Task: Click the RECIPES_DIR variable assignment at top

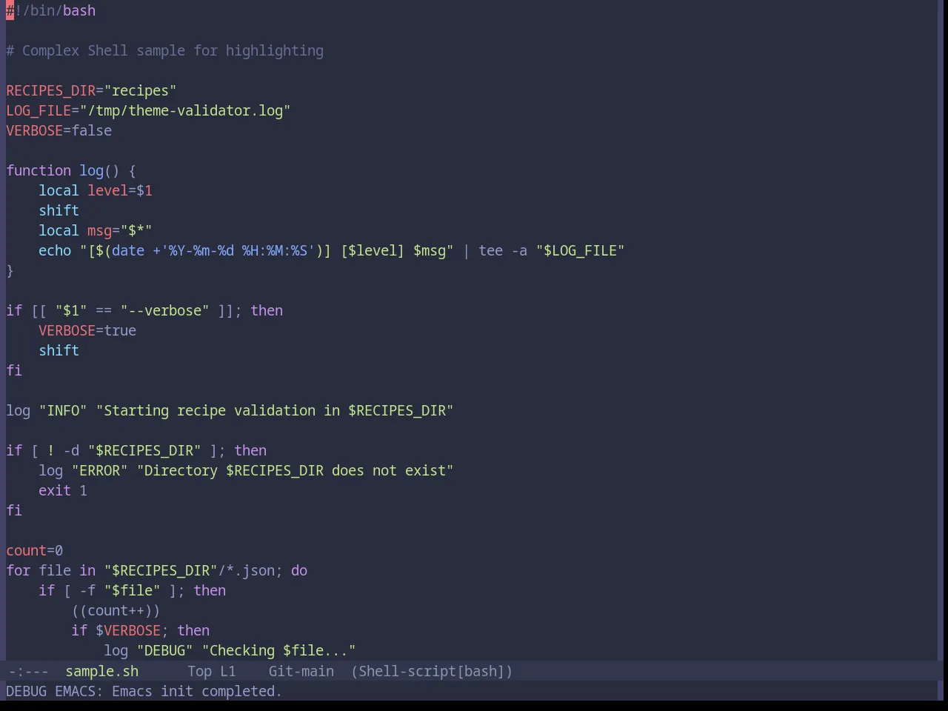Action: pos(91,90)
